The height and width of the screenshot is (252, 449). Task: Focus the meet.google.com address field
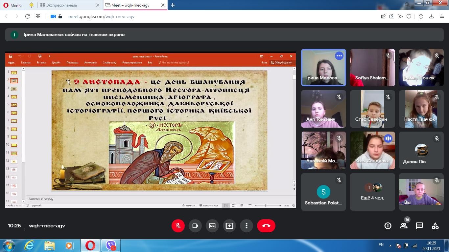pyautogui.click(x=101, y=16)
